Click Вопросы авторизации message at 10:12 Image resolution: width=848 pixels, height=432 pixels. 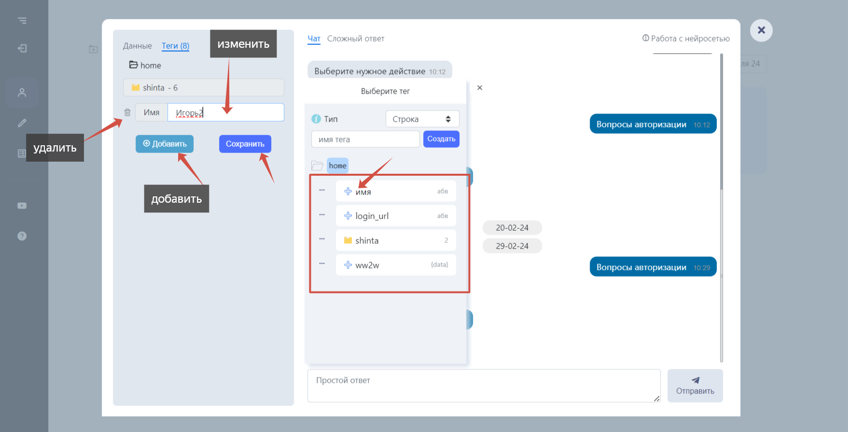[x=653, y=124]
